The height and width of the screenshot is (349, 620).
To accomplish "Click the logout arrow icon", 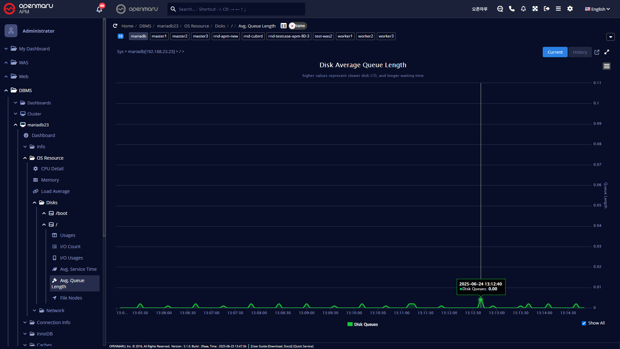I will [547, 9].
